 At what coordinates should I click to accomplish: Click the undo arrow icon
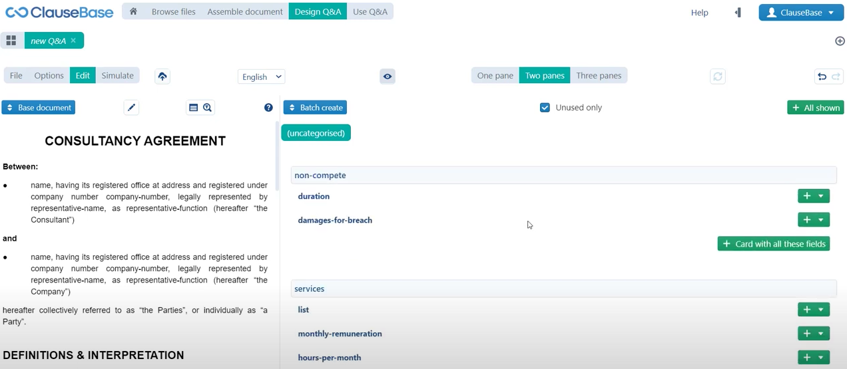pyautogui.click(x=822, y=76)
